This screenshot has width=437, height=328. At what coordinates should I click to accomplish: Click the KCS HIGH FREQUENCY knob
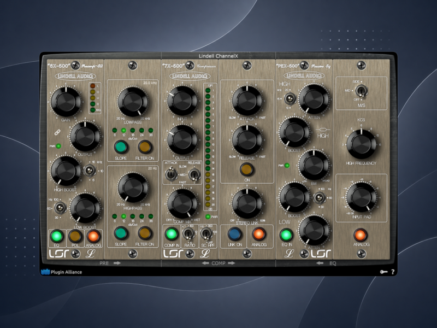(361, 144)
